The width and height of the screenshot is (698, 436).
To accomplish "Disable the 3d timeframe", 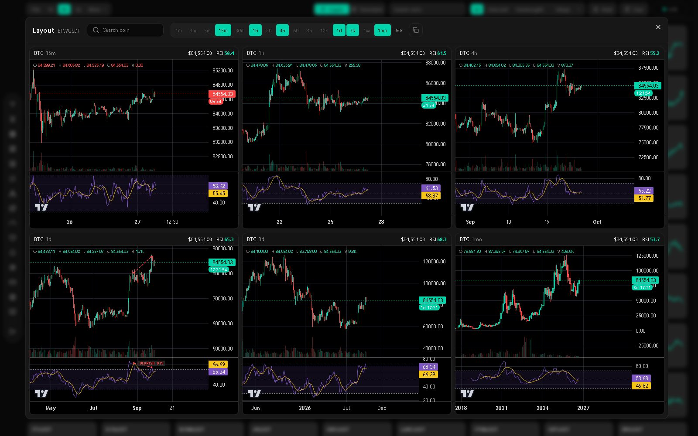I will [352, 31].
